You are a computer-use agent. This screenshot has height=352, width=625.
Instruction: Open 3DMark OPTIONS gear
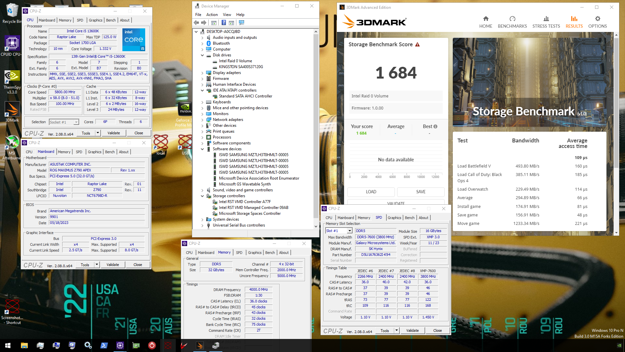click(x=598, y=22)
